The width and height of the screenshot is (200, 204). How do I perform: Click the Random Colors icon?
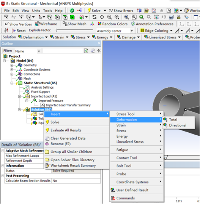pos(99,24)
